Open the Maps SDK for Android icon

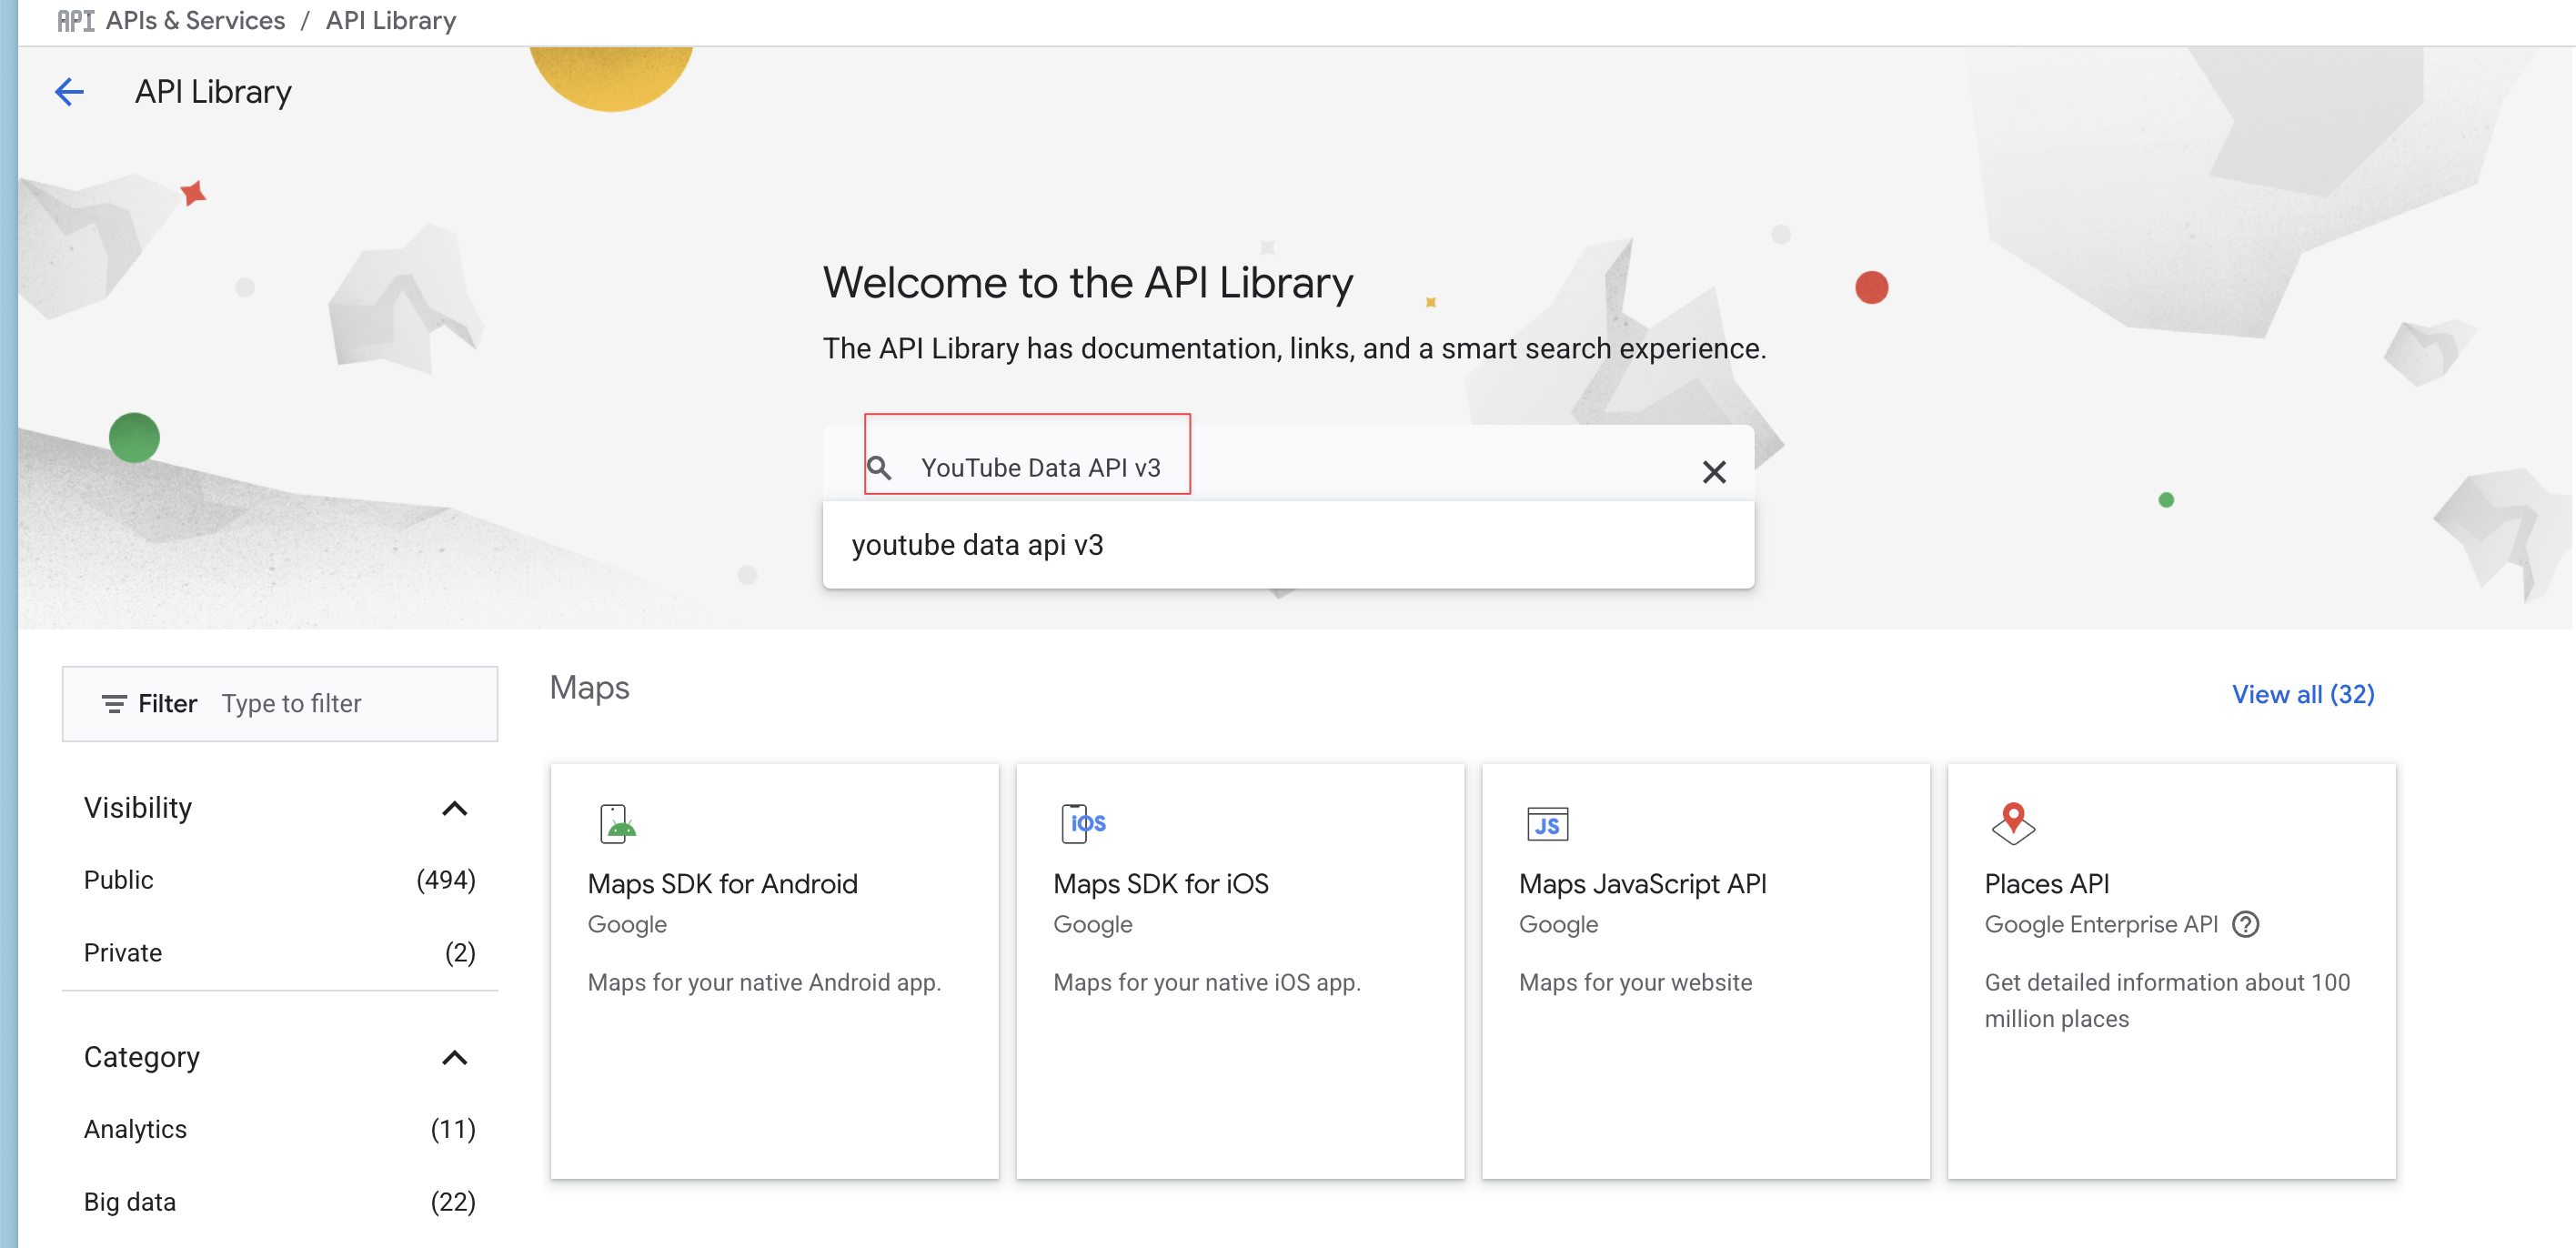[617, 824]
